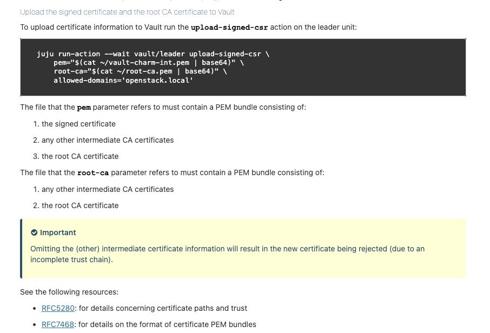
Task: Click the "See the following resources" text
Action: [x=69, y=292]
